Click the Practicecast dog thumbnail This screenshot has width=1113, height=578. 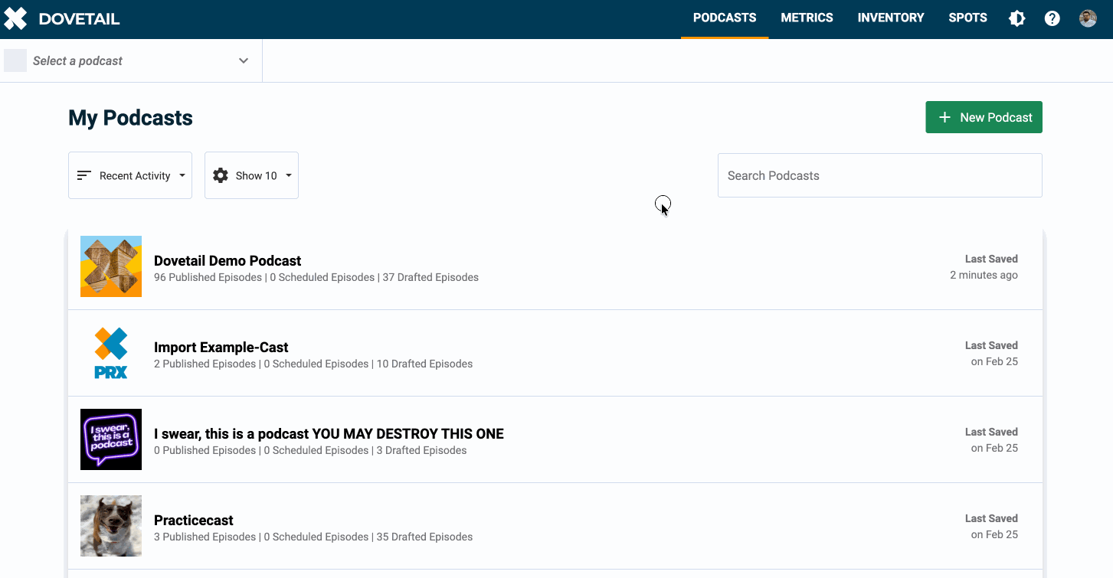[111, 526]
